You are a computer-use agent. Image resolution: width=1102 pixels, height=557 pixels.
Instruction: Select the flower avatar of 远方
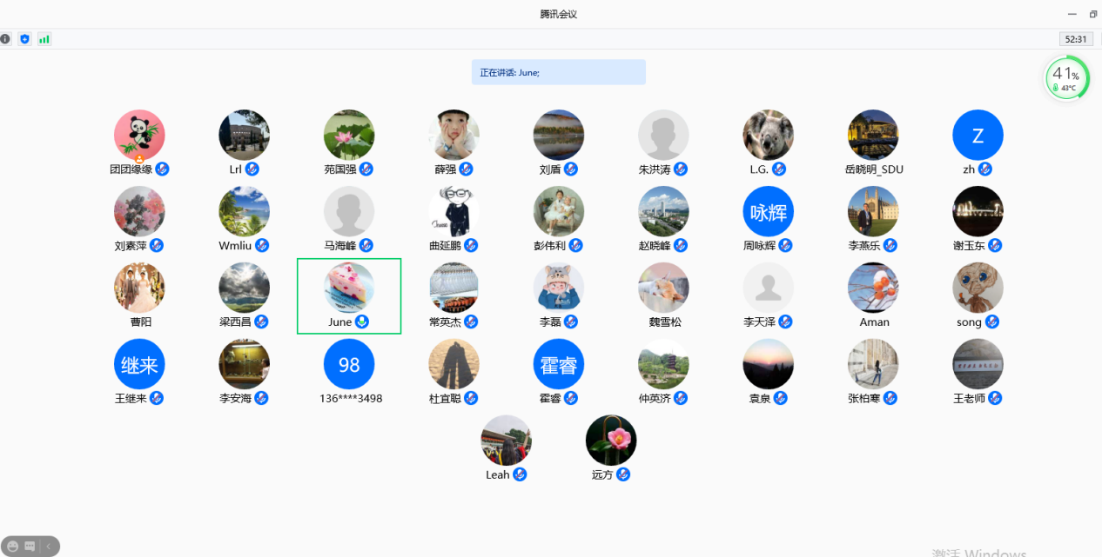pyautogui.click(x=610, y=440)
